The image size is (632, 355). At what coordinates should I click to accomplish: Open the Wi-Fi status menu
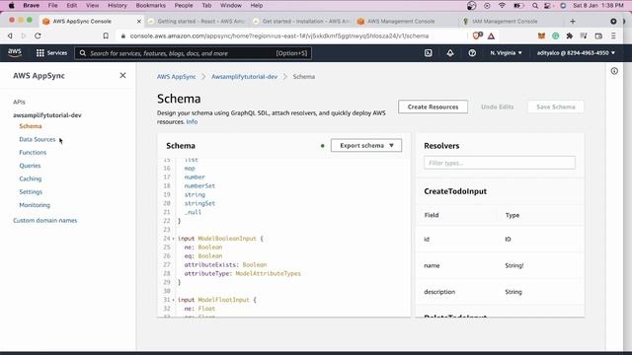pyautogui.click(x=502, y=6)
